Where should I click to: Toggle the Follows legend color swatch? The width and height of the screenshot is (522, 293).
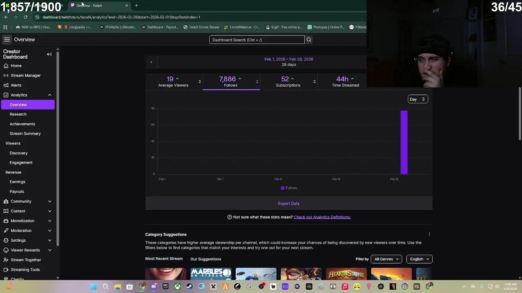pos(283,188)
